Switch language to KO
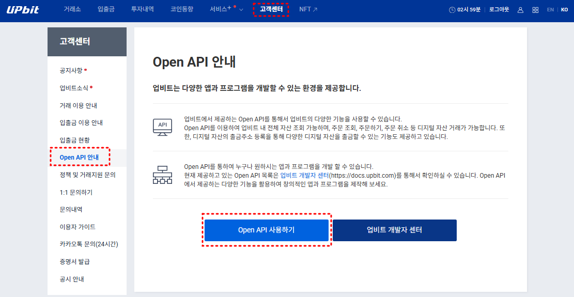The image size is (574, 297). [564, 10]
